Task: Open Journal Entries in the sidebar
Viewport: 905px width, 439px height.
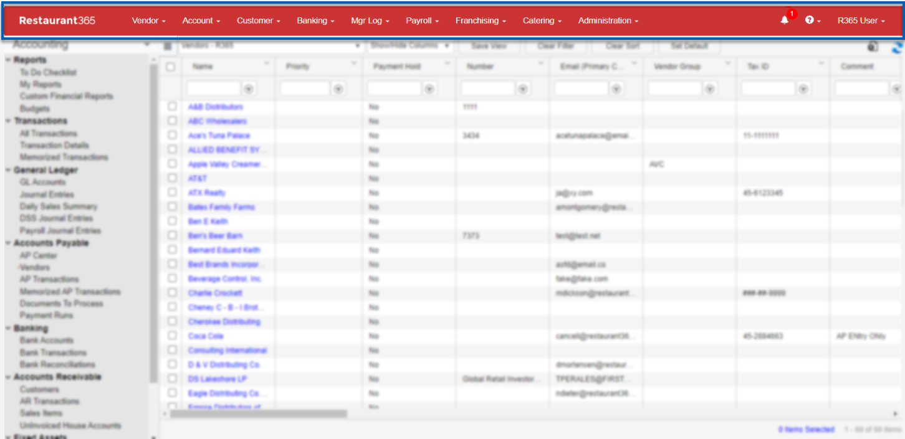Action: pyautogui.click(x=46, y=194)
